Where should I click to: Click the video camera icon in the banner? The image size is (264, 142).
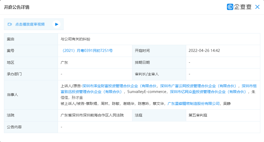click(10, 24)
